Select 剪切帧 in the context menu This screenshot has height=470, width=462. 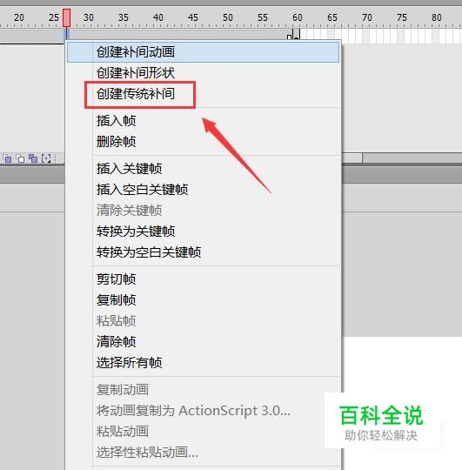coord(203,279)
